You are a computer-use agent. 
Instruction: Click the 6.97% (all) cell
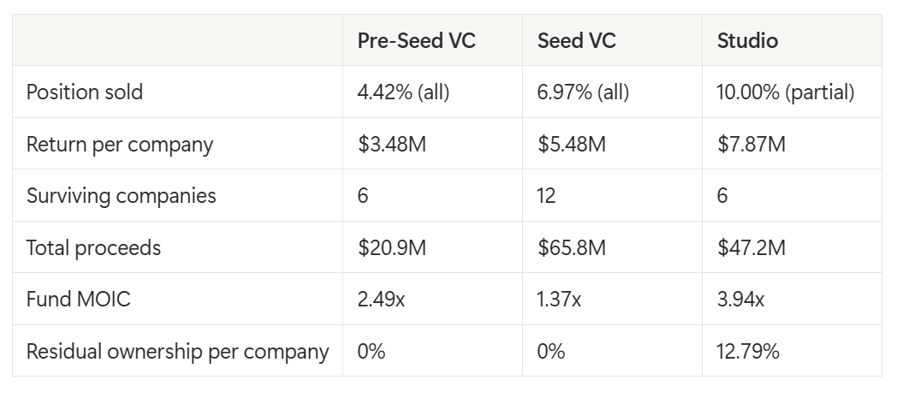coord(583,92)
